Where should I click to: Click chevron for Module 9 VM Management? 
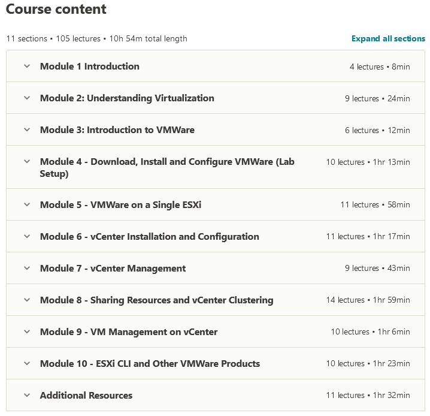(x=26, y=332)
